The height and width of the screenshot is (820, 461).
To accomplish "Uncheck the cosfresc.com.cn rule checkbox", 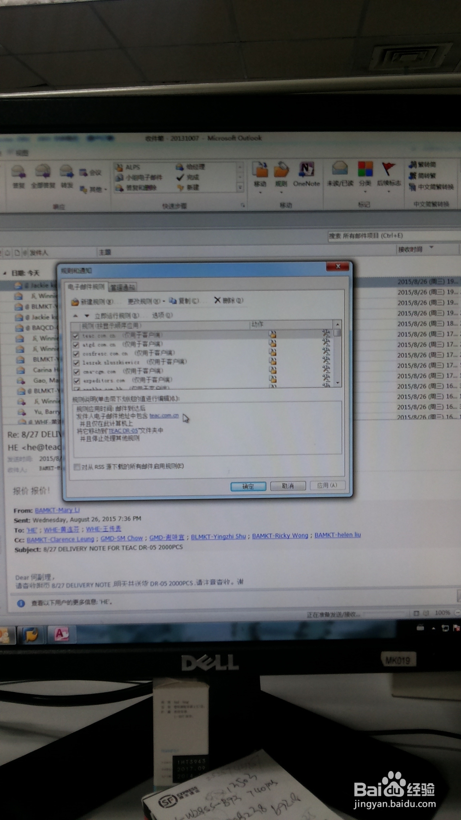I will 76,354.
